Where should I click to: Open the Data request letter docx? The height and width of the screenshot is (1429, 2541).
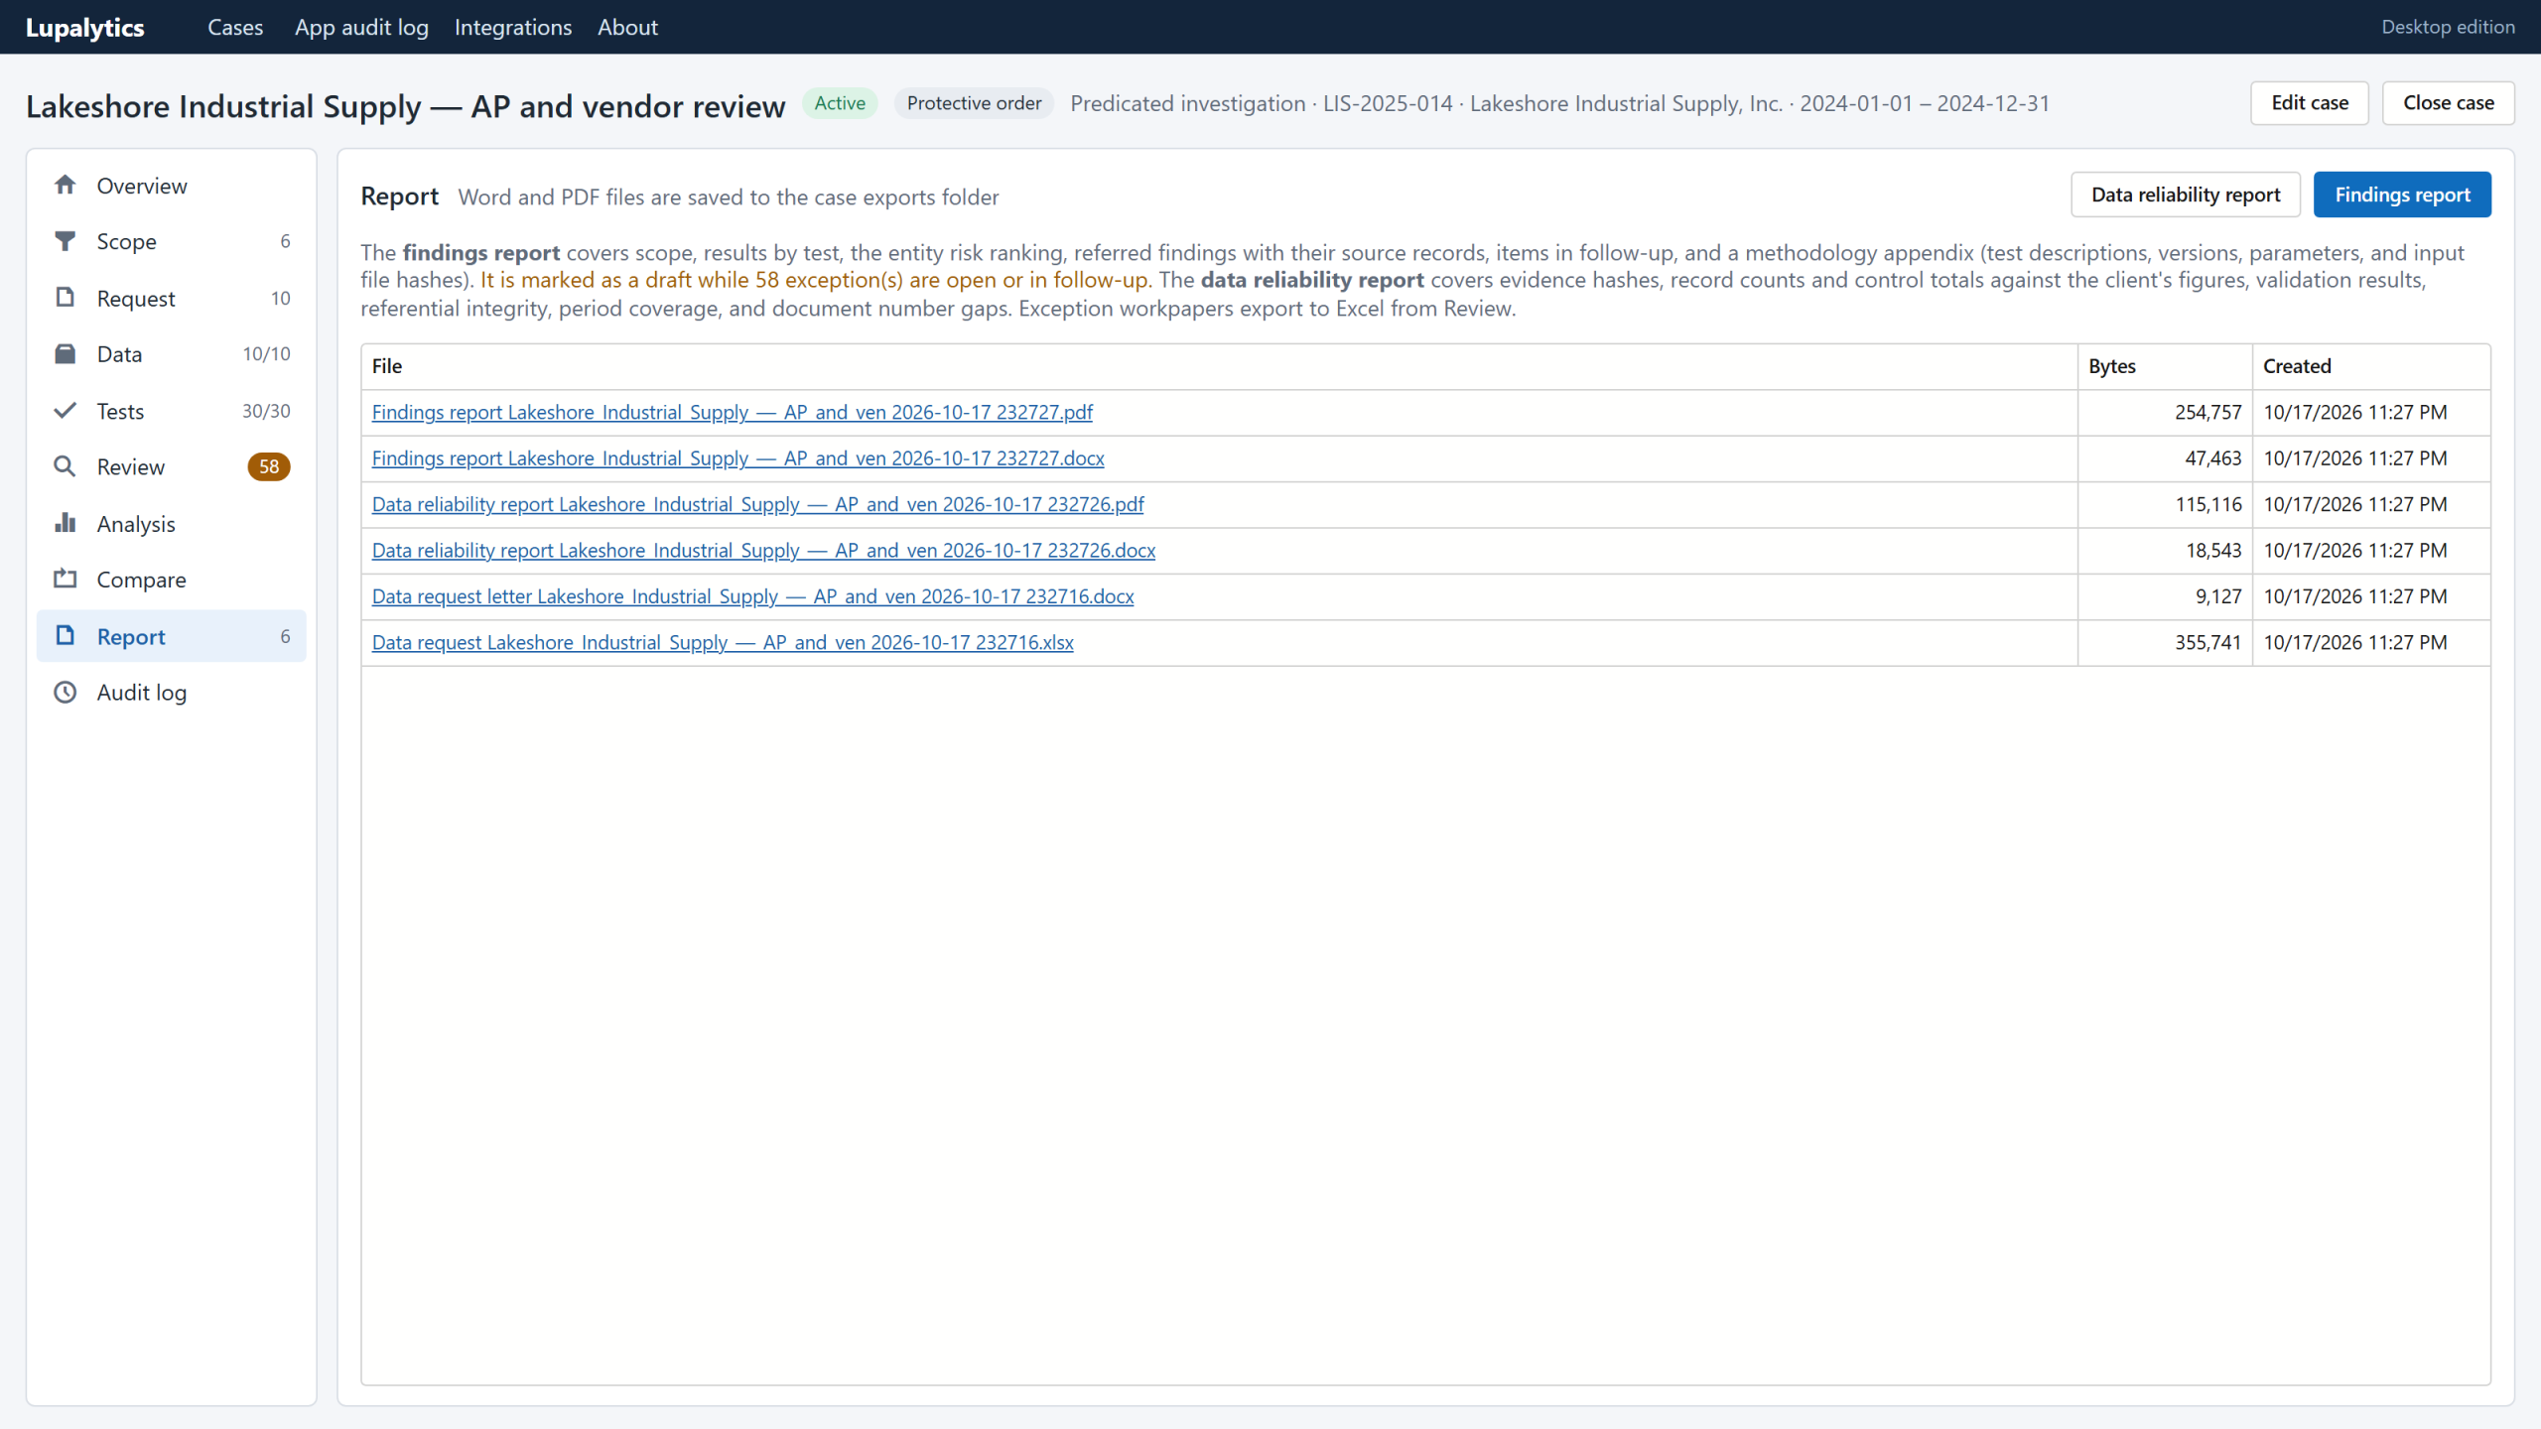click(753, 596)
